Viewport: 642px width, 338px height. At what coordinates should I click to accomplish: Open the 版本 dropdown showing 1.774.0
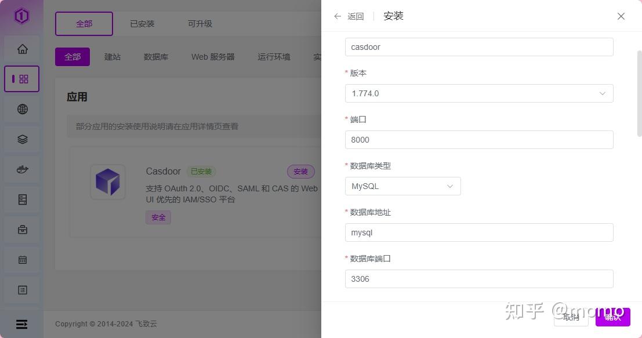pos(479,93)
